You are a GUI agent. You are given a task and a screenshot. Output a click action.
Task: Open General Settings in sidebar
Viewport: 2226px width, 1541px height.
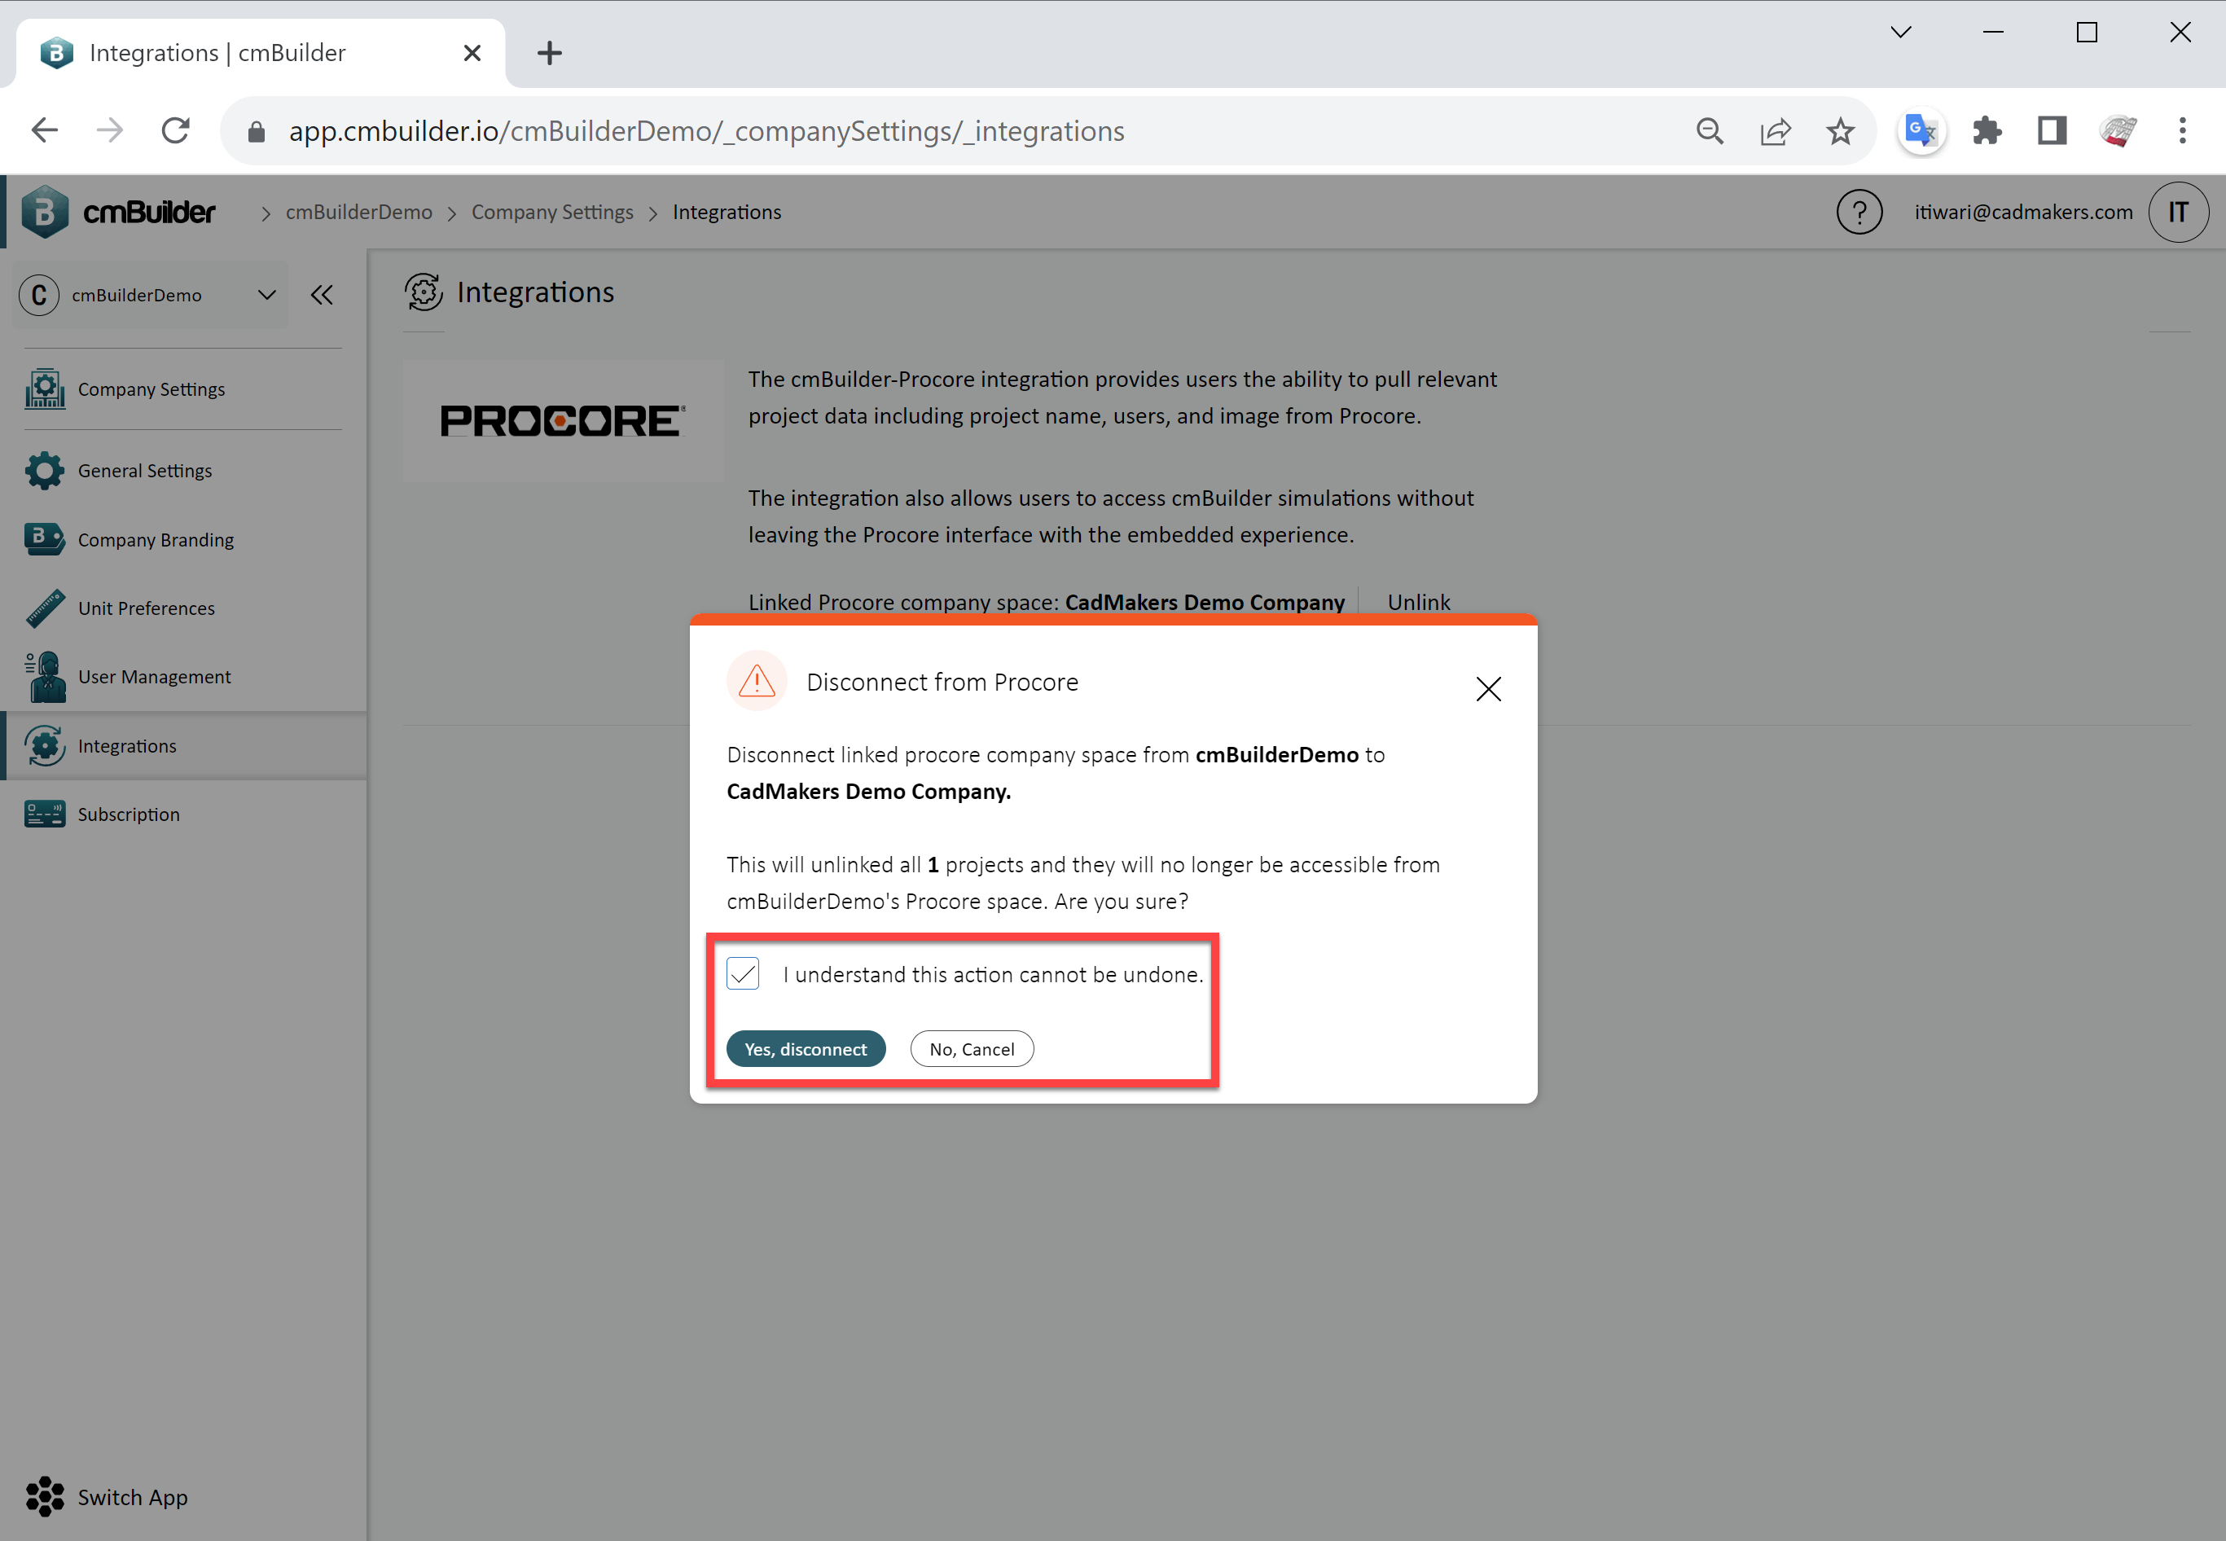point(183,470)
